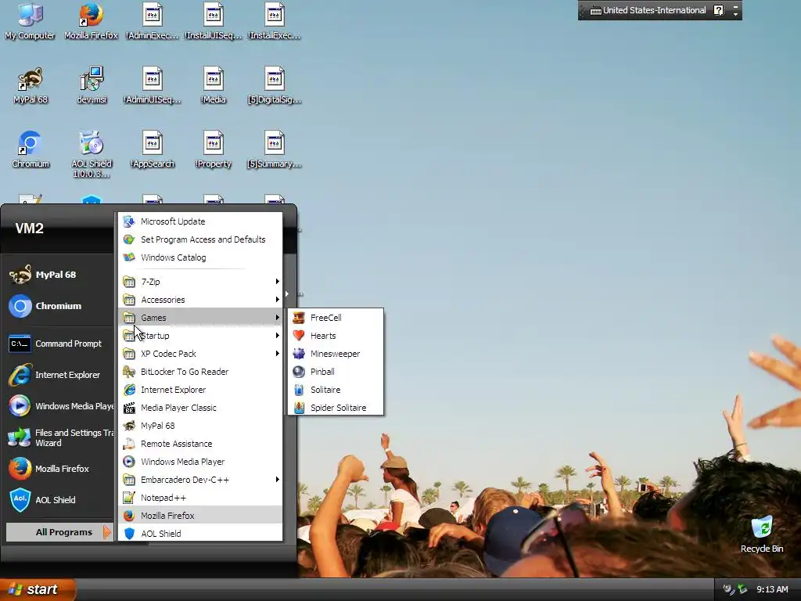The height and width of the screenshot is (601, 801).
Task: Select Chromium desktop shortcut
Action: 31,149
